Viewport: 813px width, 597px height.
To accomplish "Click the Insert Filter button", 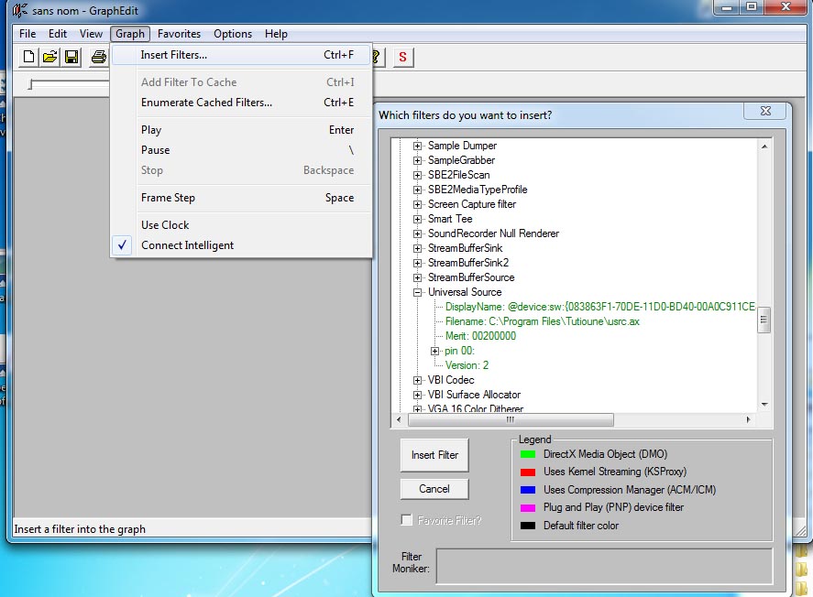I will pyautogui.click(x=434, y=455).
